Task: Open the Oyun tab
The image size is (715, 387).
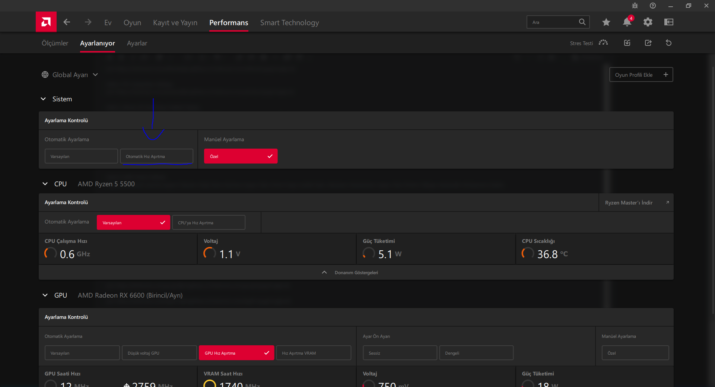Action: 132,22
